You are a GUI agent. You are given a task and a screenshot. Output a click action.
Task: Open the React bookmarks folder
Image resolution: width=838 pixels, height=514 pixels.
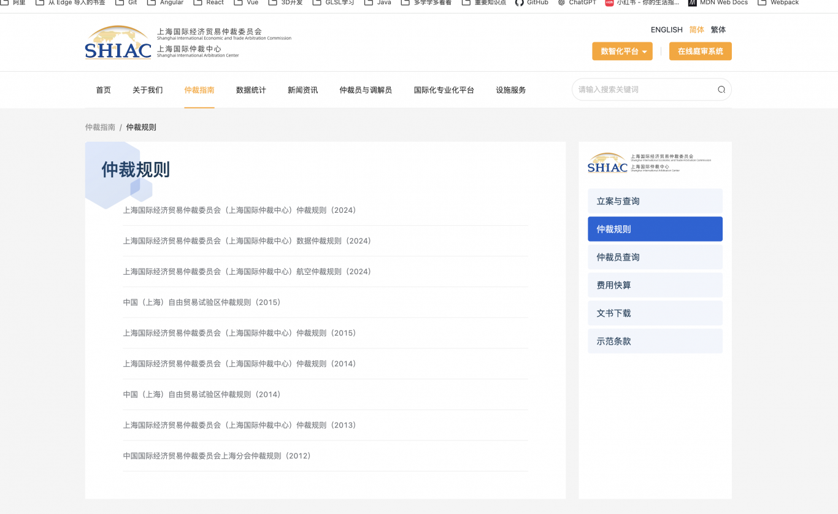(209, 2)
